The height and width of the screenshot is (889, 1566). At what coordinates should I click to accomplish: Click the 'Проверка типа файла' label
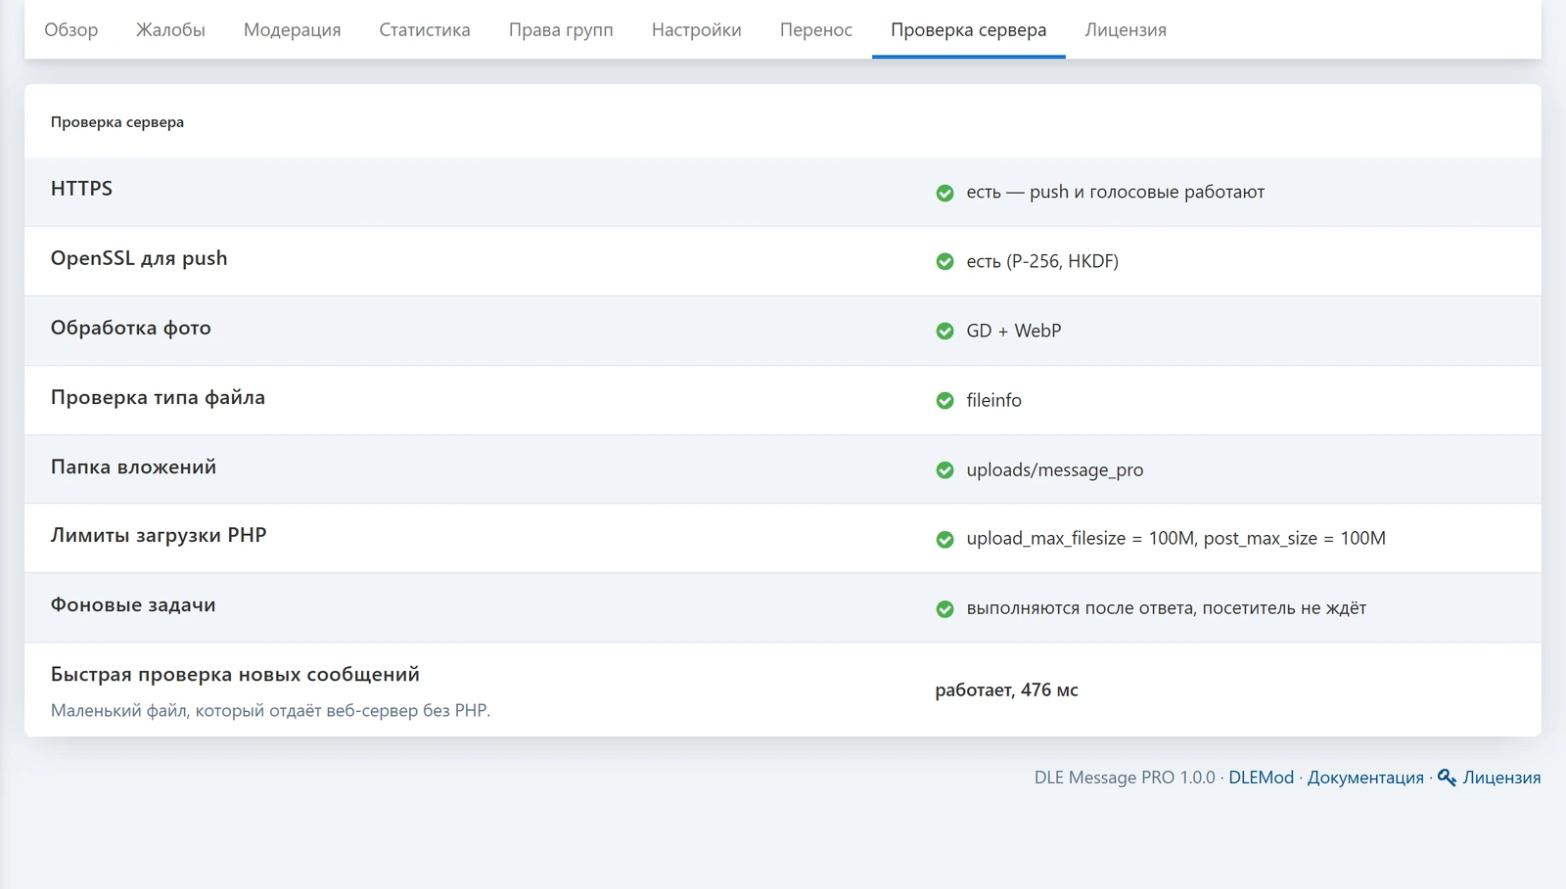pos(158,397)
